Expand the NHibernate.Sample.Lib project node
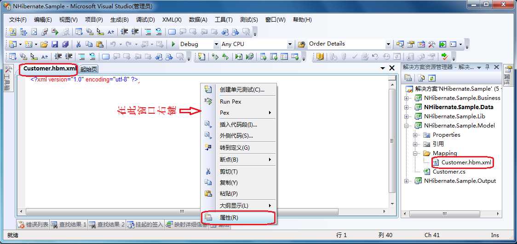517x244 pixels. (x=406, y=116)
